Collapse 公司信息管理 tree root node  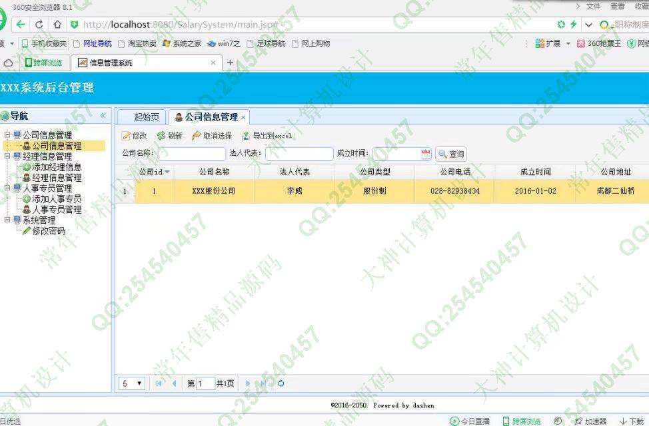[7, 135]
